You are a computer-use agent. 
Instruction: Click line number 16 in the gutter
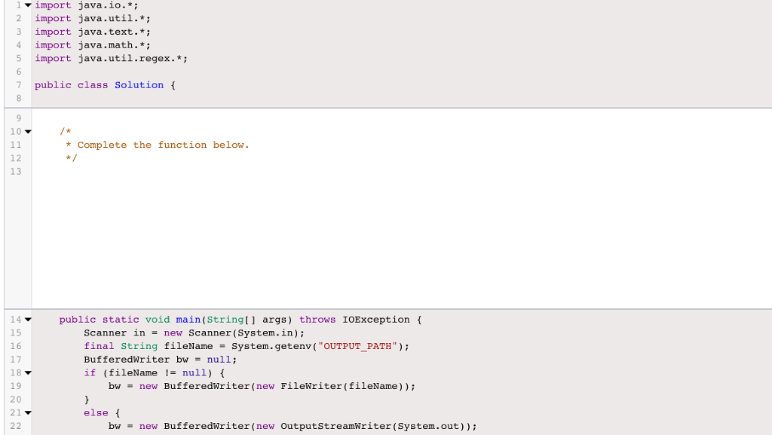(16, 346)
